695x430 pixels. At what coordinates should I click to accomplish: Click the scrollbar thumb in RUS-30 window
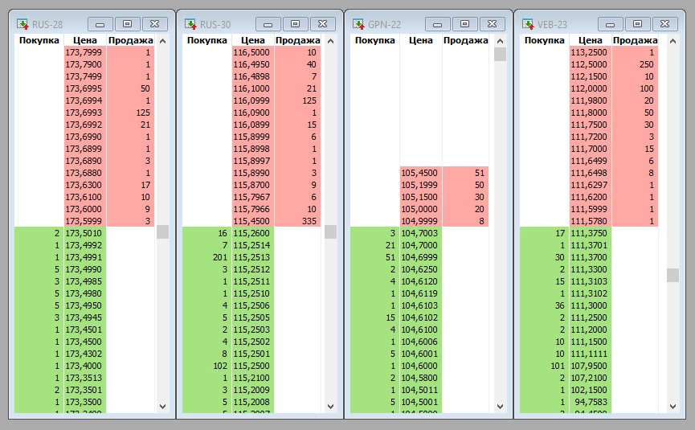click(x=331, y=231)
